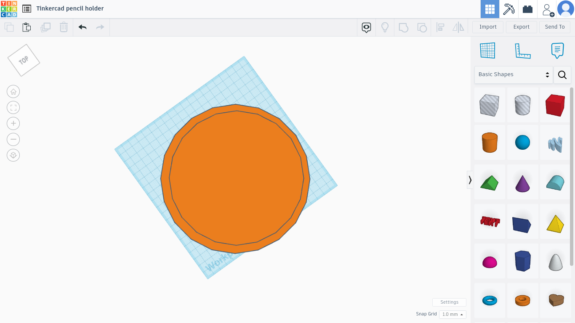
Task: Open the workplane Settings button
Action: click(449, 302)
